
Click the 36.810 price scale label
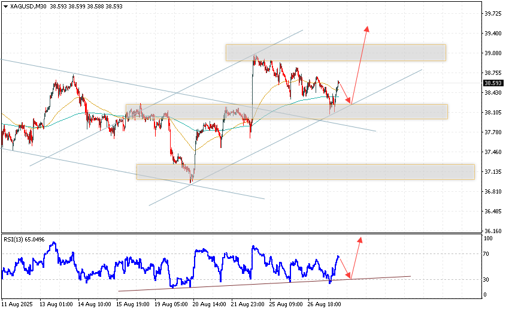pyautogui.click(x=493, y=192)
